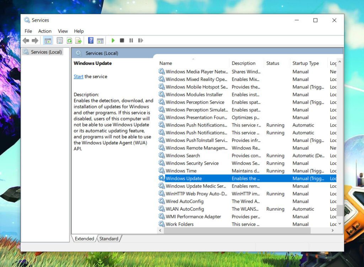
Task: Select the Windows Perception Simulat... service
Action: click(x=197, y=110)
